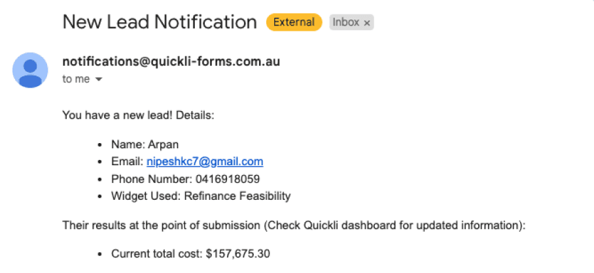
Task: Click the "Refinance Feasibility" widget name
Action: pos(237,196)
